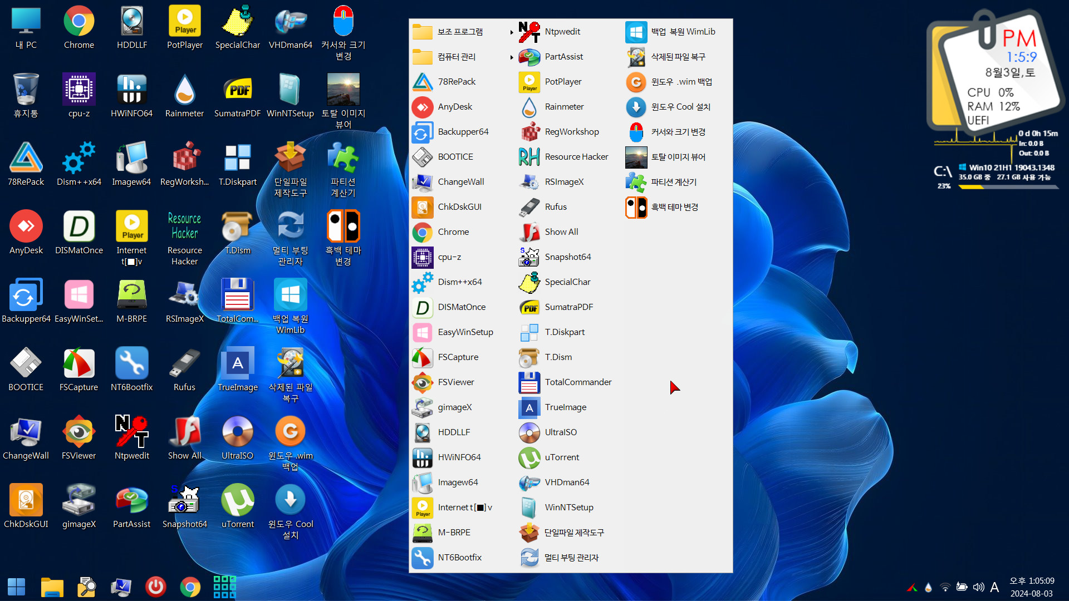Open HWiNFO64 desktop icon
The image size is (1069, 601).
(132, 96)
